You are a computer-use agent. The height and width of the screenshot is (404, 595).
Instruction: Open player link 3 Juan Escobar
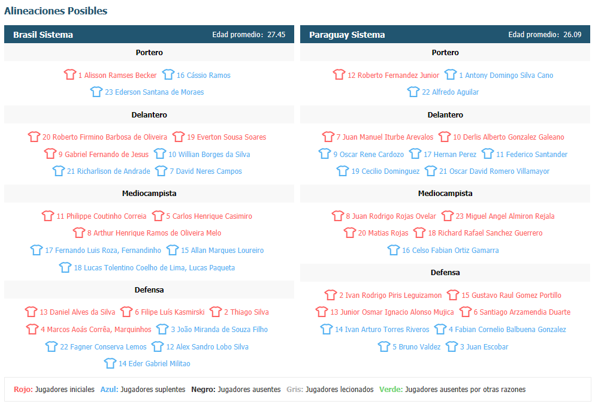(484, 346)
